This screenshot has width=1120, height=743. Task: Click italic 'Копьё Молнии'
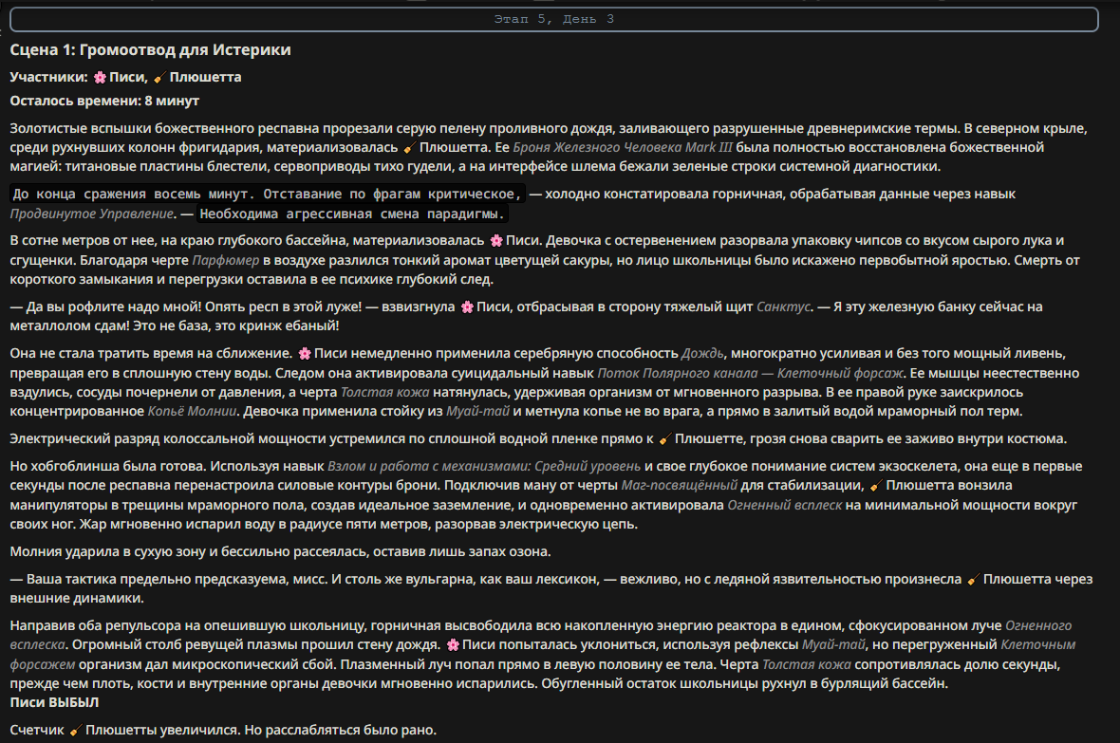[192, 411]
